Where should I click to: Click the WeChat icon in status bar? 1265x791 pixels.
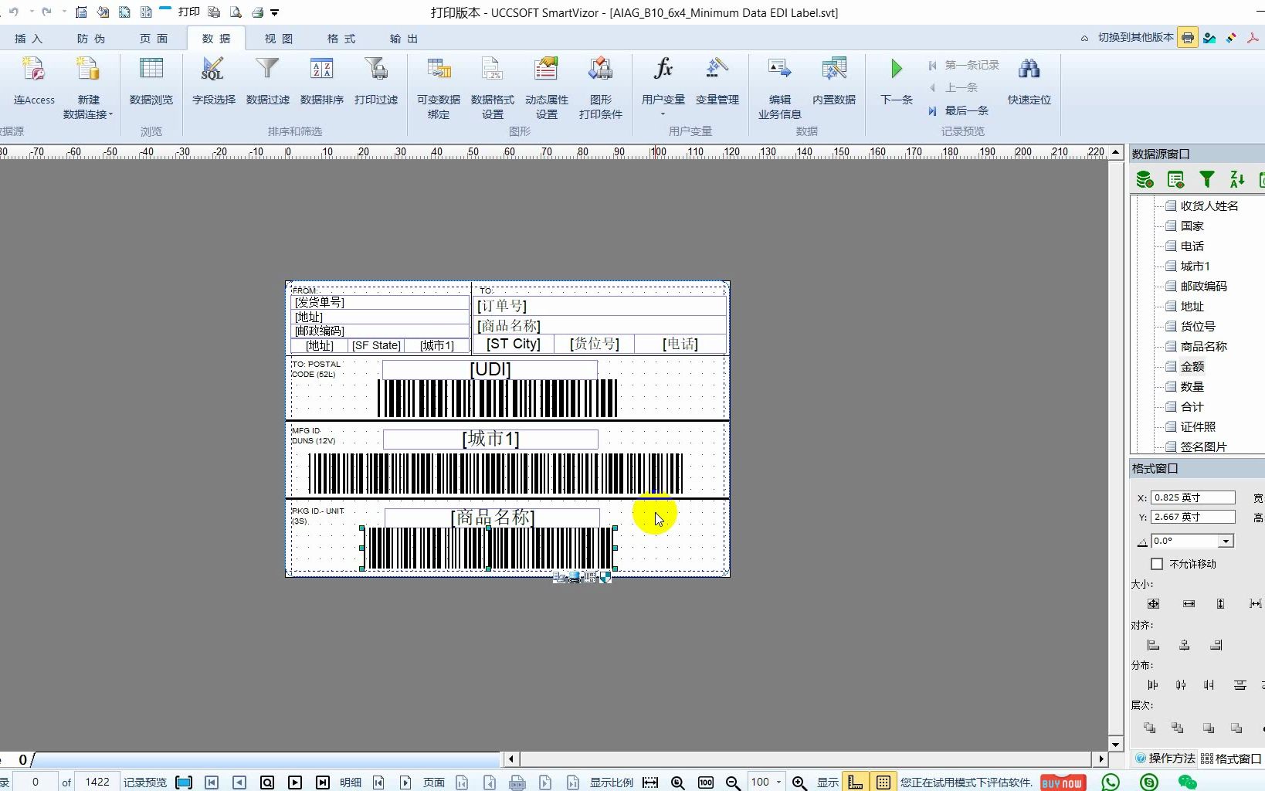pos(1187,783)
